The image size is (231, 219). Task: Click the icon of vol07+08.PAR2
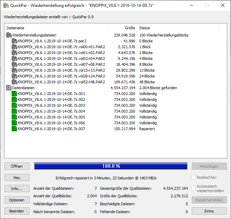click(x=14, y=64)
